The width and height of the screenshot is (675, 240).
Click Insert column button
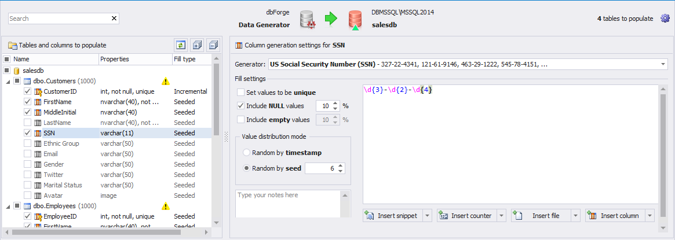(615, 216)
